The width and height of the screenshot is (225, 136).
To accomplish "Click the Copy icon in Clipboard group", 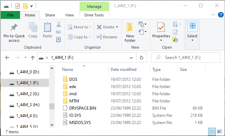I will [33, 27].
